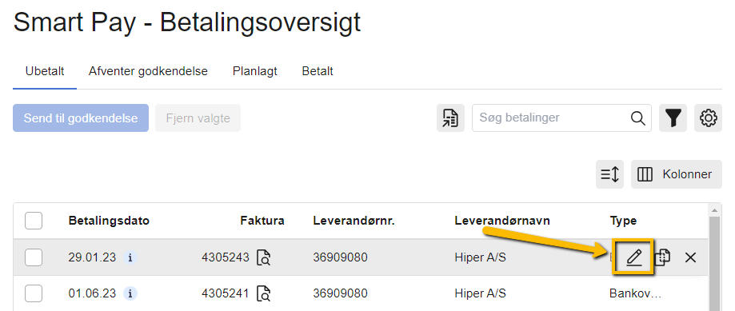
Task: Click the pencil edit icon on first row
Action: [x=633, y=257]
